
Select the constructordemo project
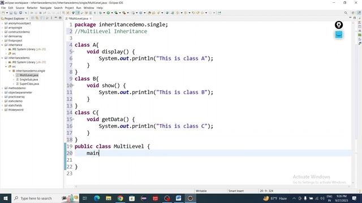(19, 32)
